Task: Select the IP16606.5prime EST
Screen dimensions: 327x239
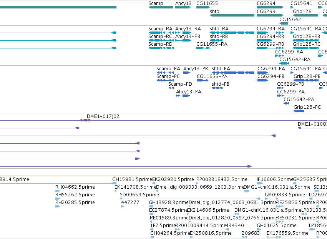Action: tap(260, 183)
